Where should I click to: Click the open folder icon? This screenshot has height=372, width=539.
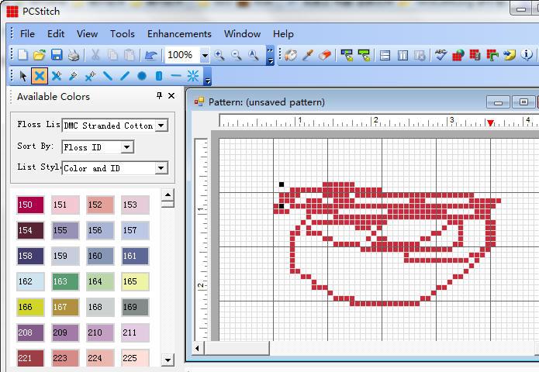tap(40, 55)
